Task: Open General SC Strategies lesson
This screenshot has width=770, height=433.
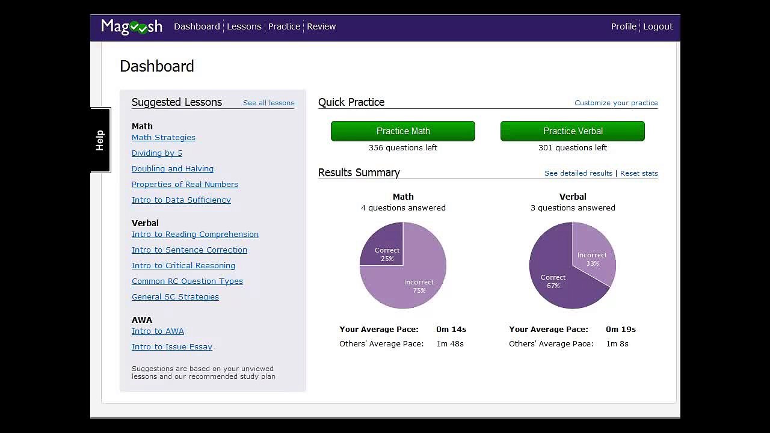Action: (175, 296)
